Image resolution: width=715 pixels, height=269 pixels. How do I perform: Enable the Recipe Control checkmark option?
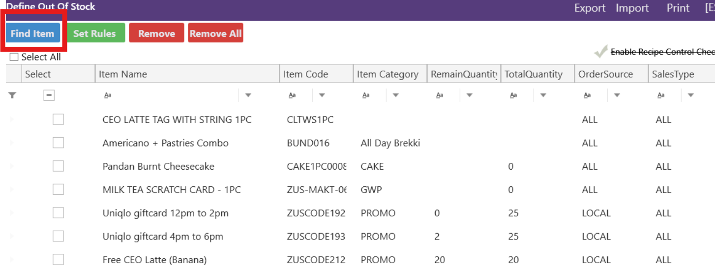point(600,52)
